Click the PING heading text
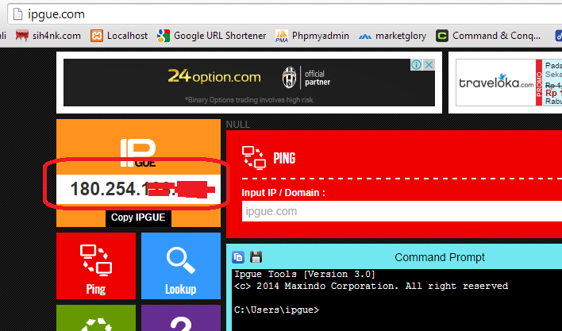The width and height of the screenshot is (562, 331). [284, 158]
